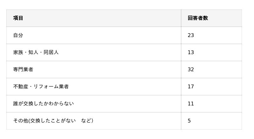The width and height of the screenshot is (254, 139).
Task: Click the word 自分 under 項目 header
Action: tap(18, 35)
